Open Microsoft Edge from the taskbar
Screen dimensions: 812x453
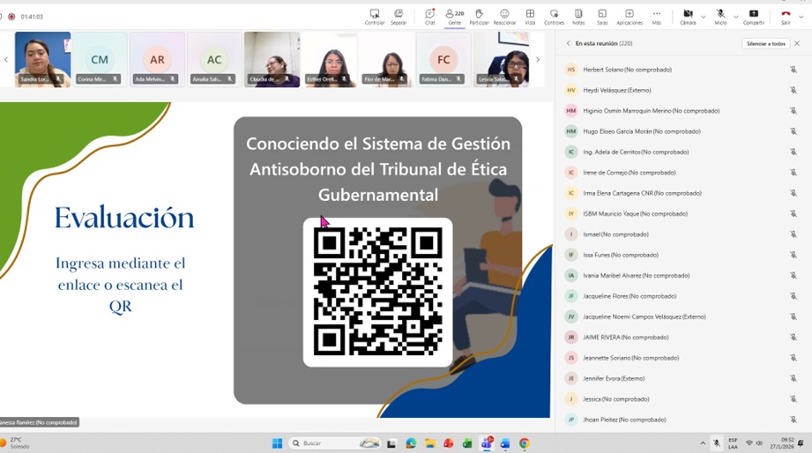click(x=411, y=443)
